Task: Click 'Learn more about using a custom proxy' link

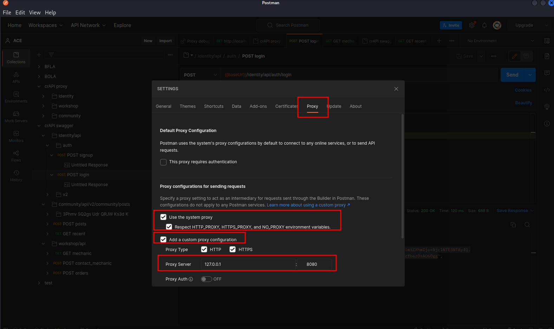Action: pos(308,205)
